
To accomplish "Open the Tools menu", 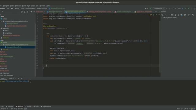I will point(33,6).
